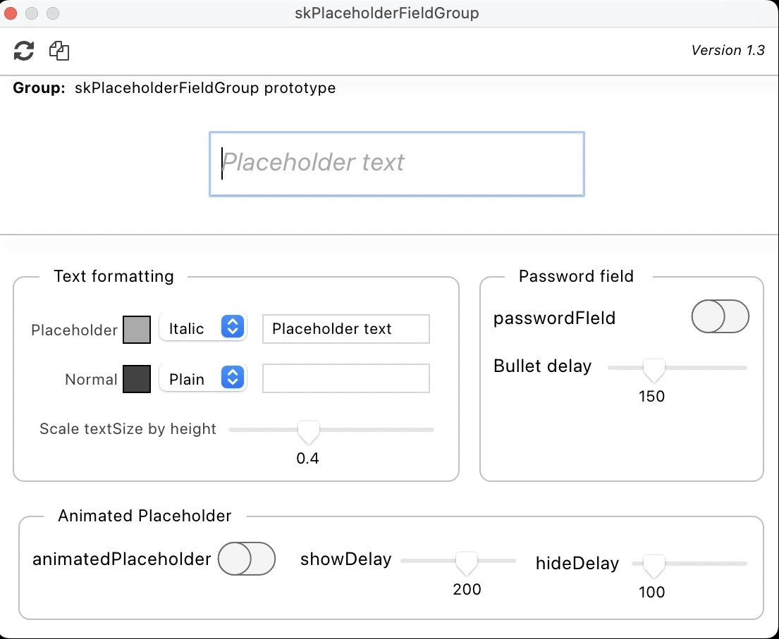779x639 pixels.
Task: Click the Version 1.3 label
Action: (728, 51)
